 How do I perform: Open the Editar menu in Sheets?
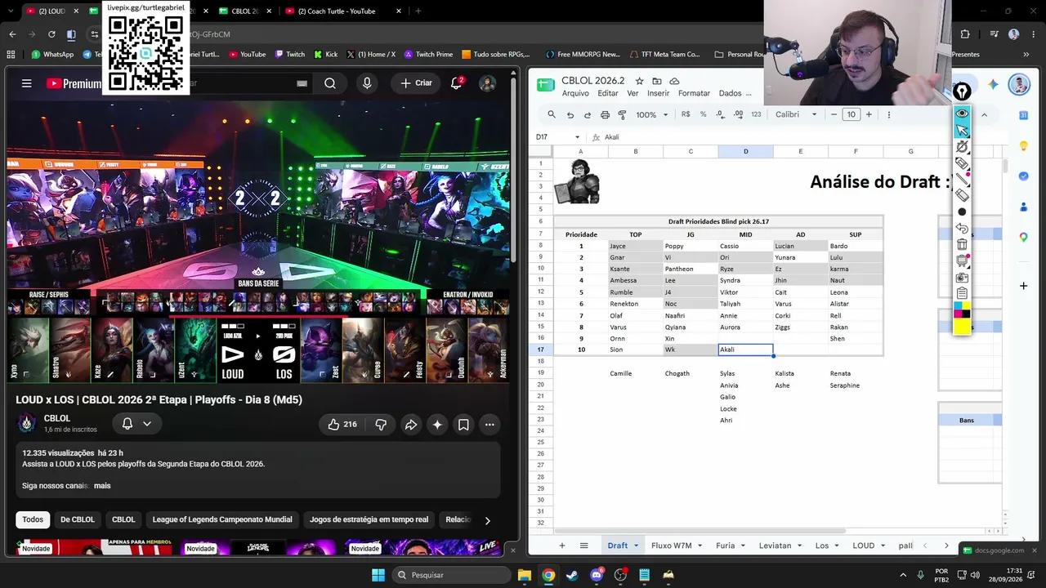pyautogui.click(x=608, y=93)
